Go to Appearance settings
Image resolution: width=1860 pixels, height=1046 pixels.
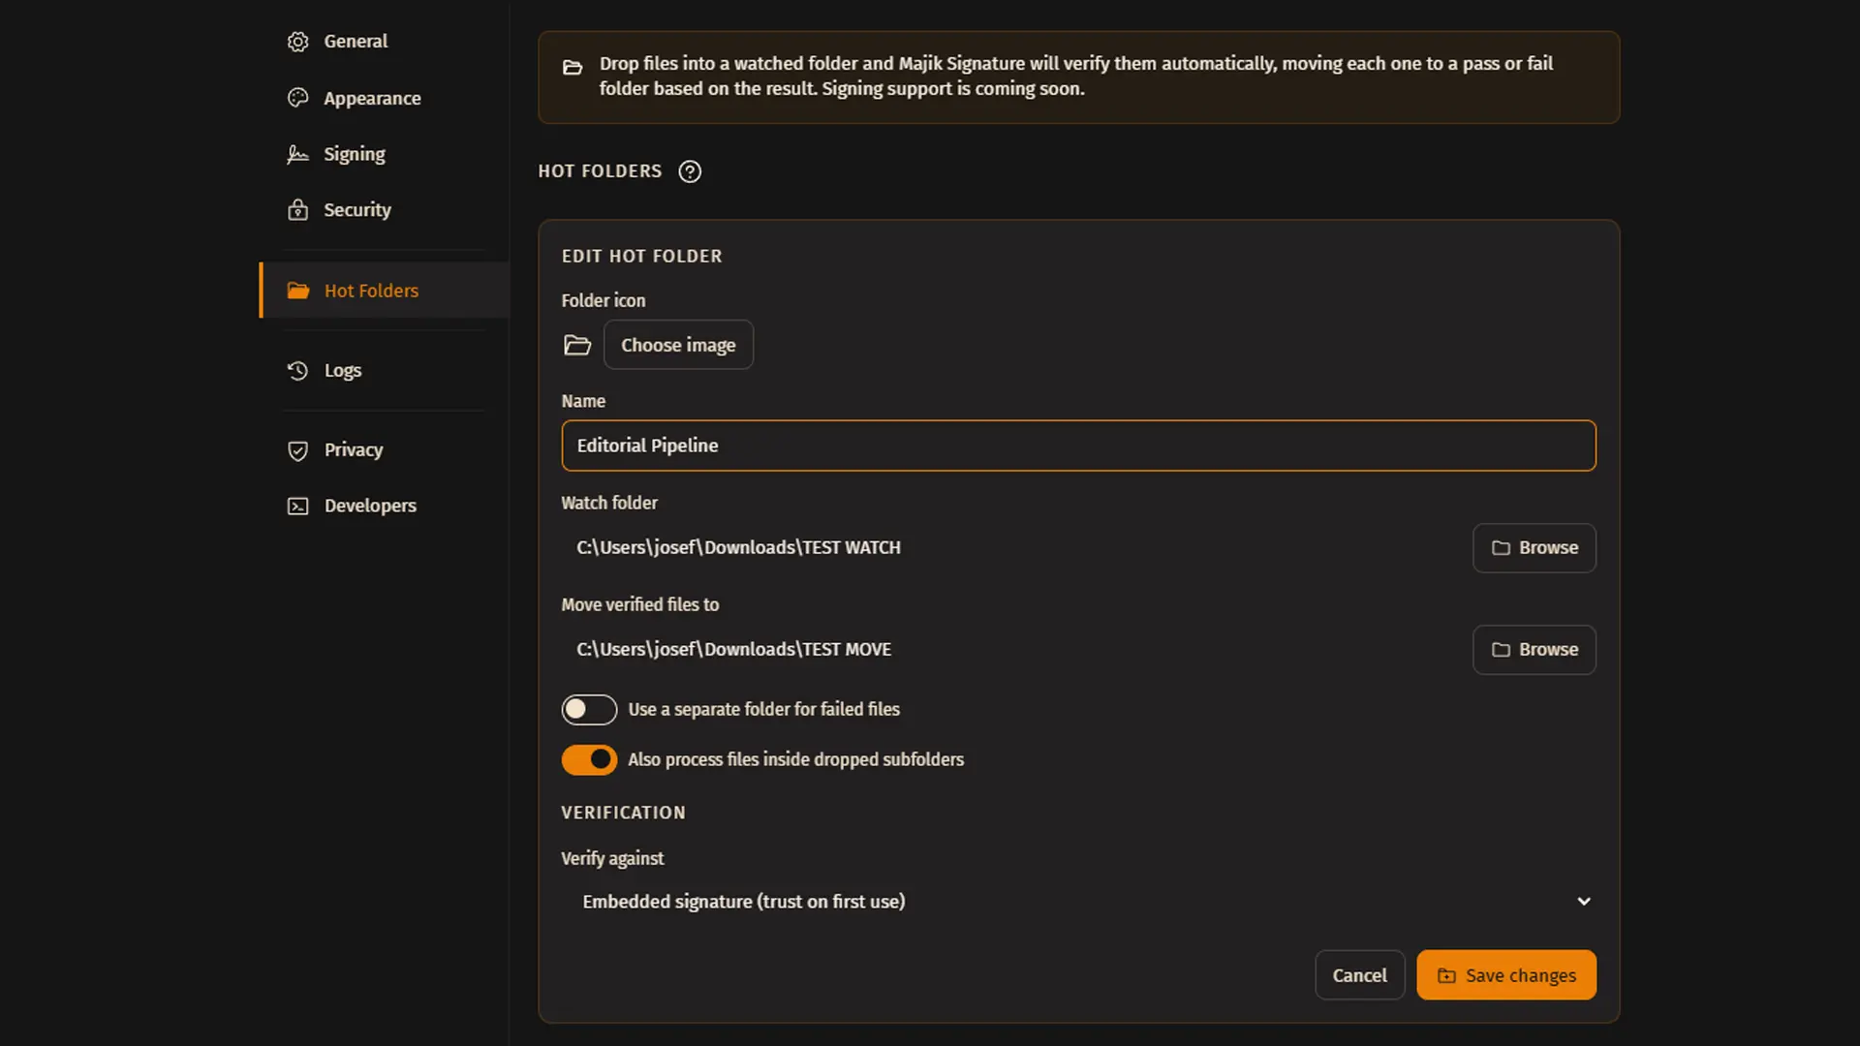tap(385, 98)
